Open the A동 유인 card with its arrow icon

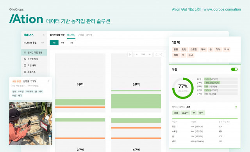(48, 81)
